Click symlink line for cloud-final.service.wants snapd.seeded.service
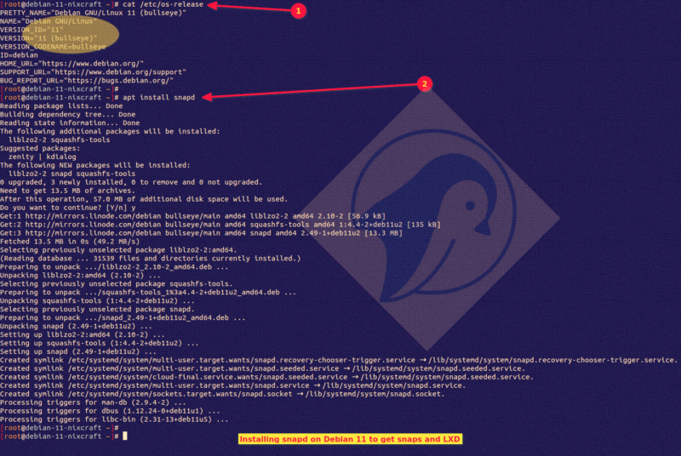Image resolution: width=681 pixels, height=456 pixels. pos(267,377)
